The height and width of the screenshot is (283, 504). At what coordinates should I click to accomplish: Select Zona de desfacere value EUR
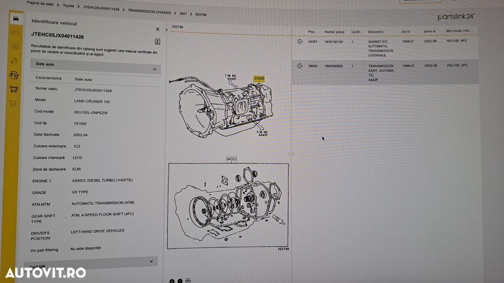(77, 169)
